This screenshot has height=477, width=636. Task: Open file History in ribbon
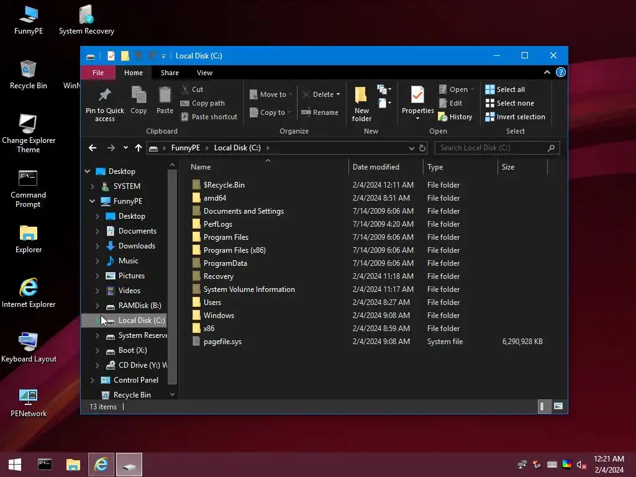tap(455, 117)
